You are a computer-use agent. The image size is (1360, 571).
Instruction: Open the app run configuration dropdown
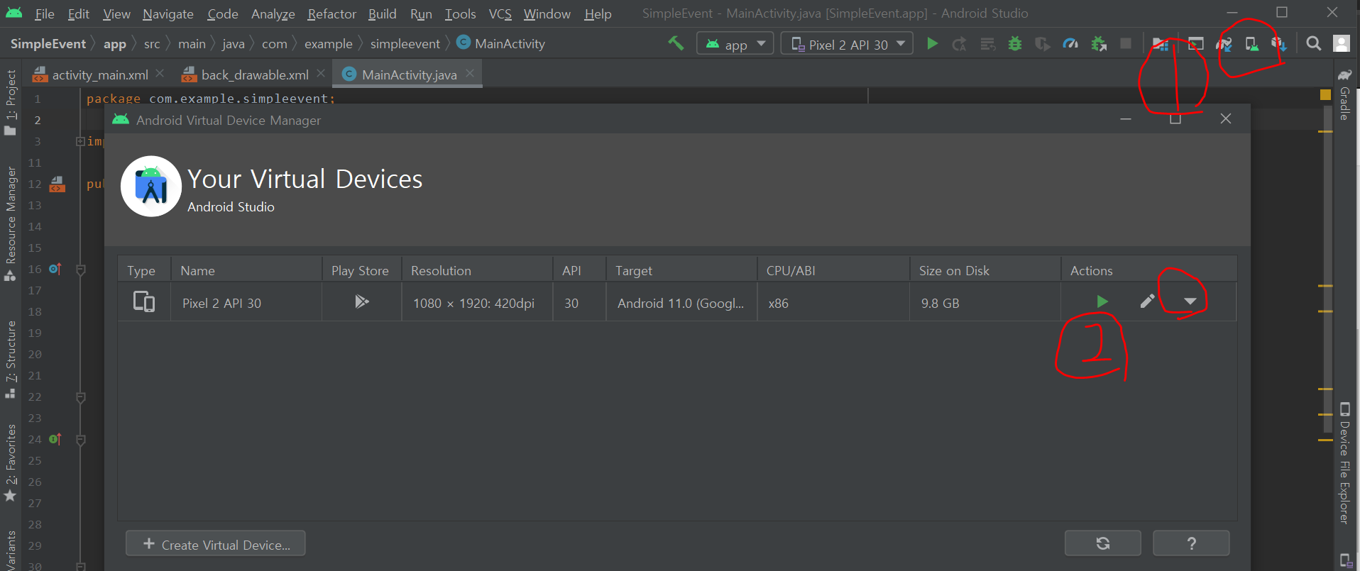(x=735, y=44)
